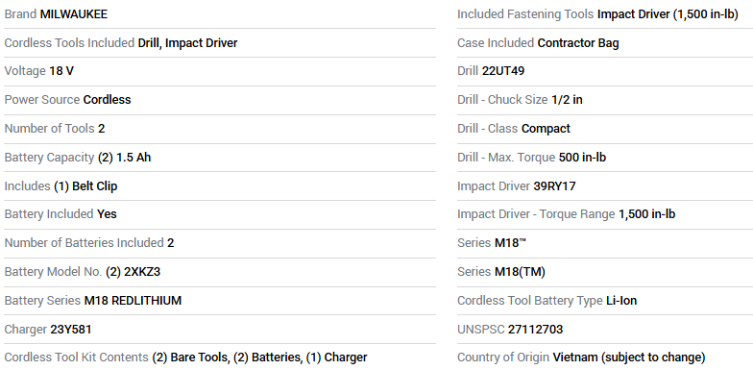This screenshot has height=370, width=753.
Task: Click the 'UNSPSC' label
Action: click(480, 330)
